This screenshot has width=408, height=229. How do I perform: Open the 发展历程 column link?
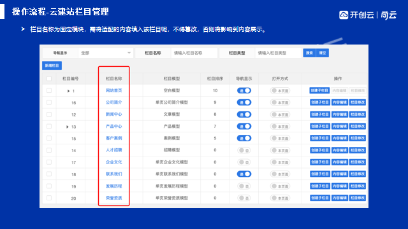(113, 186)
